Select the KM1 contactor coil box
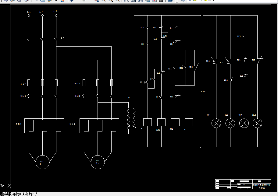The height and width of the screenshot is (196, 278). pyautogui.click(x=161, y=122)
